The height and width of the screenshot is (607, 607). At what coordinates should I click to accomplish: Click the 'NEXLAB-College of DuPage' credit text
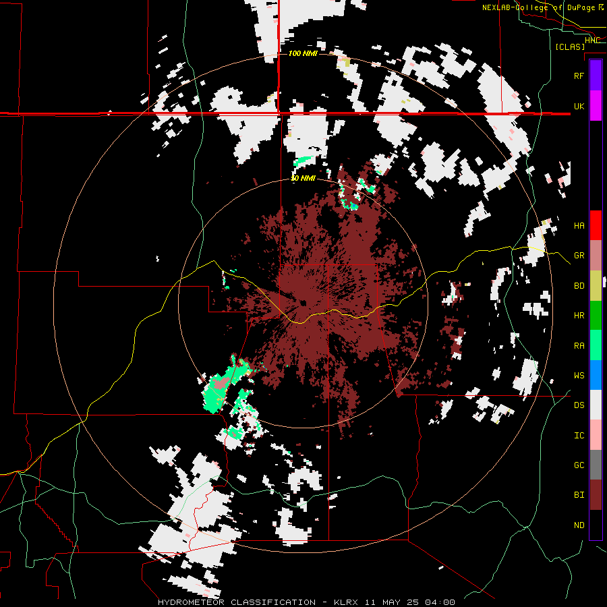coord(540,7)
